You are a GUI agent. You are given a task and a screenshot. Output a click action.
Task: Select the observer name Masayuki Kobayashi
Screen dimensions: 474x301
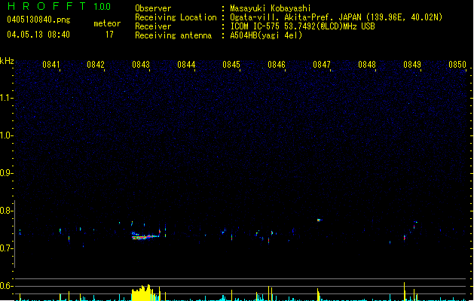coord(271,8)
